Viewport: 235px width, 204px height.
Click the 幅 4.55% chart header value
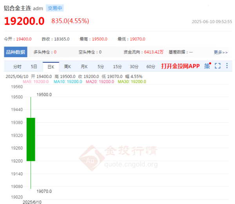134,76
